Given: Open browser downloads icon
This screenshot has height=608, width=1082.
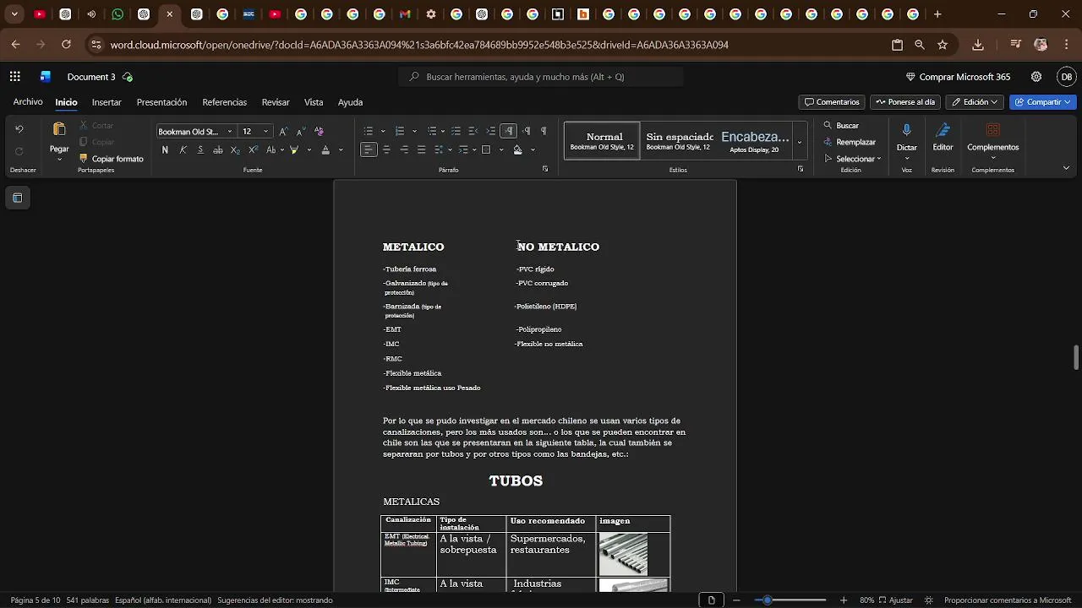Looking at the screenshot, I should 978,45.
